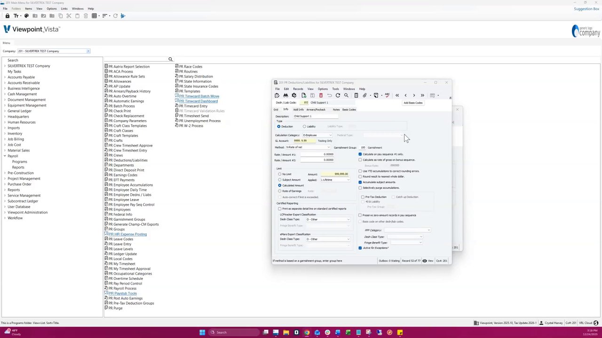Select the Liability type radio button

pyautogui.click(x=304, y=127)
